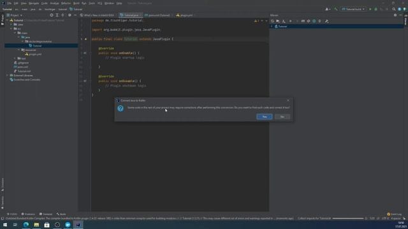Screen dimensions: 408x229
Task: Open the Build menu
Action: click(76, 3)
